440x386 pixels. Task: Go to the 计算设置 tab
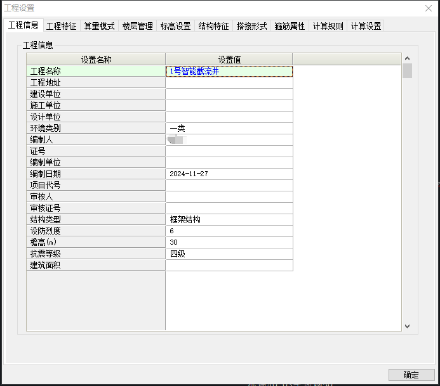pyautogui.click(x=366, y=26)
